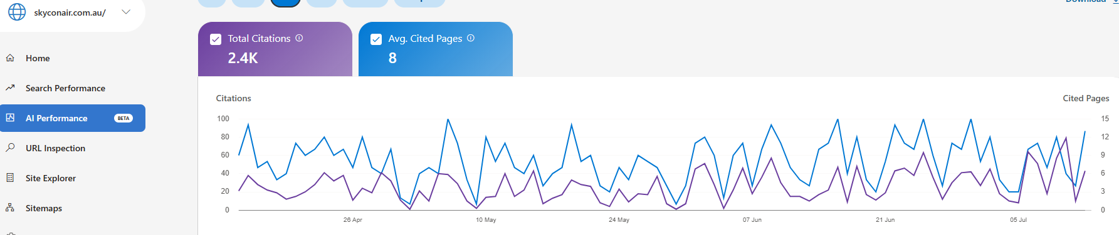Click the 05 Jul date label

click(1018, 220)
